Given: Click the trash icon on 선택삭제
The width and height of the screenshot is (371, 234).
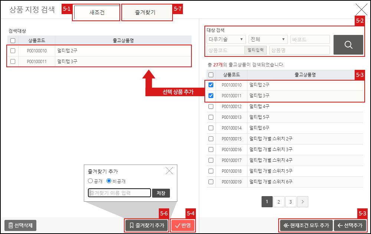Looking at the screenshot, I should 10,225.
